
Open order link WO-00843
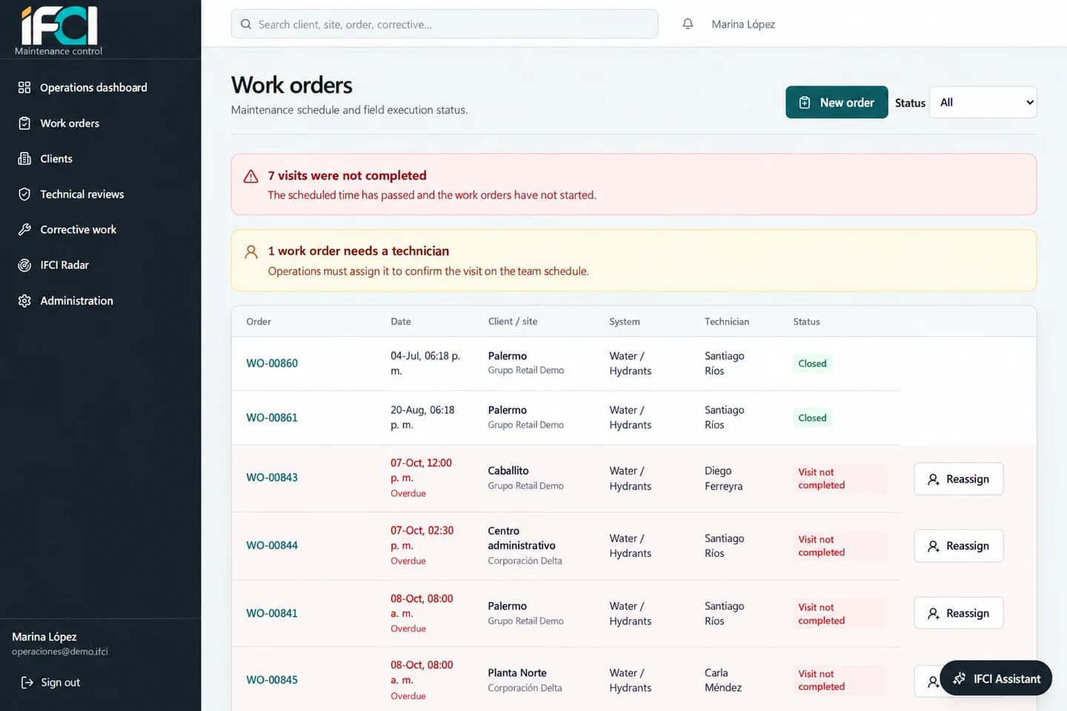pyautogui.click(x=272, y=478)
